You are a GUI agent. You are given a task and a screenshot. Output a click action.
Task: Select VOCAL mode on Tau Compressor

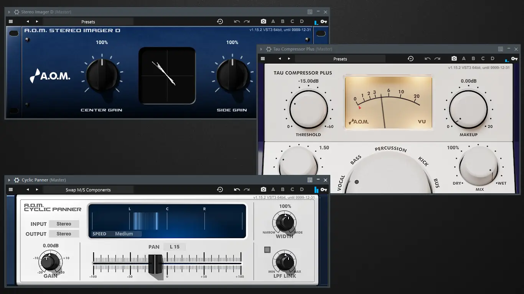(x=341, y=183)
